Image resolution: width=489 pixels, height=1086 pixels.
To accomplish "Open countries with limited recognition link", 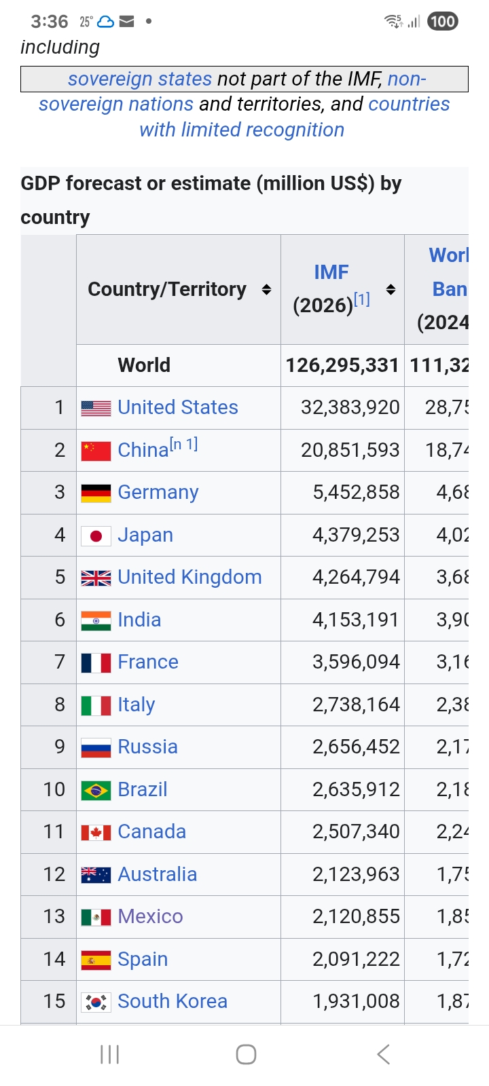I will 295,117.
